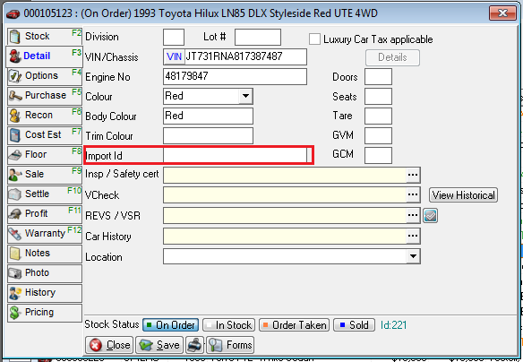
Task: Click the REVS / VSR text field
Action: [285, 216]
